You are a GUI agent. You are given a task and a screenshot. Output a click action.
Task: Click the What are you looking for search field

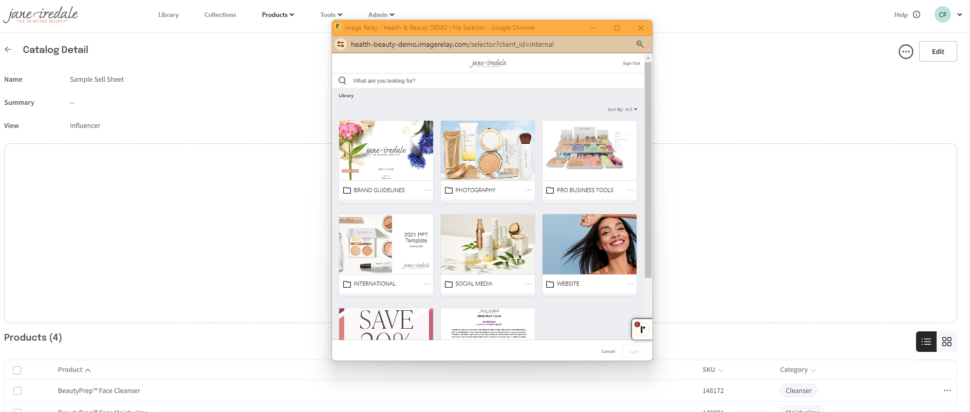[x=488, y=81]
